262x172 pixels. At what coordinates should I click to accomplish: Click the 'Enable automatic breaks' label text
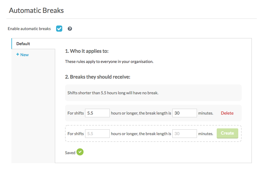point(29,29)
